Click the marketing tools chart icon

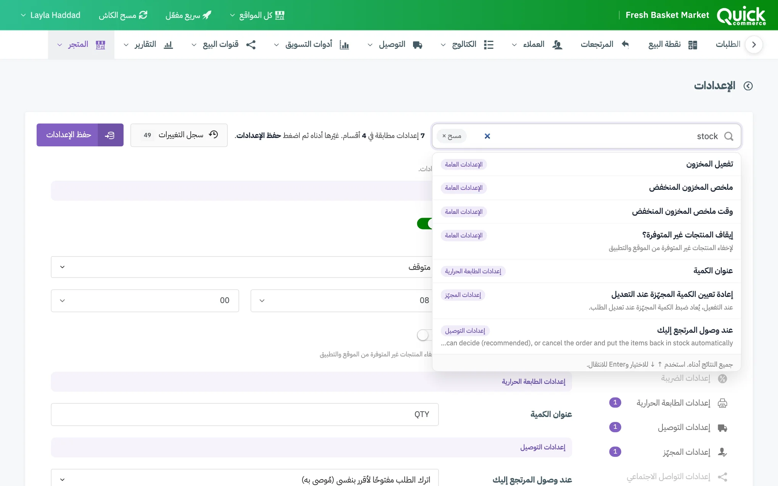(x=344, y=45)
